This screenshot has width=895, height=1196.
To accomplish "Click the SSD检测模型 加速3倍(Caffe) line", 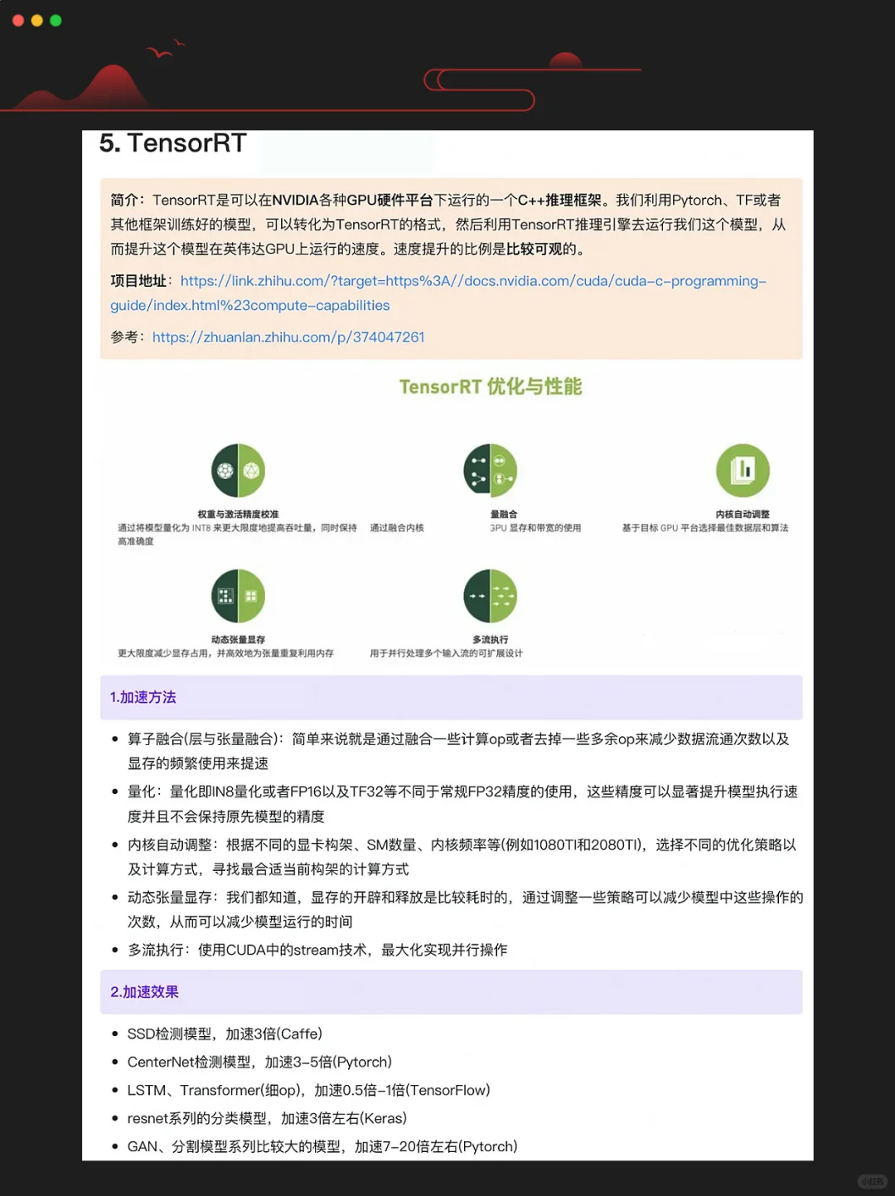I will point(225,1034).
